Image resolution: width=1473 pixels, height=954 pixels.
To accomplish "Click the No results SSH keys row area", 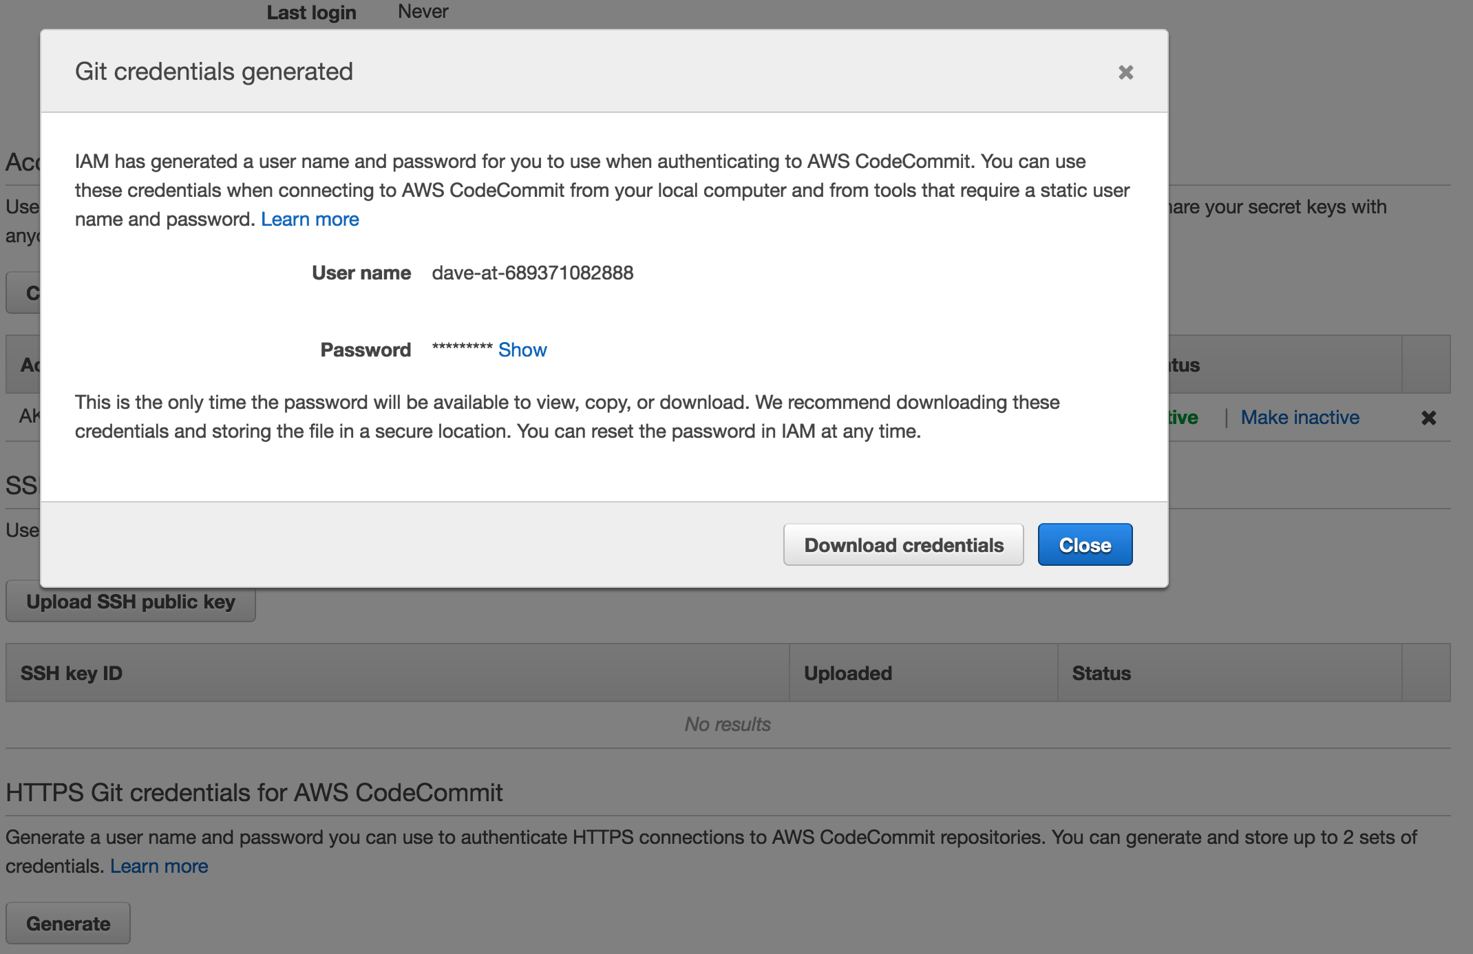I will pyautogui.click(x=729, y=722).
